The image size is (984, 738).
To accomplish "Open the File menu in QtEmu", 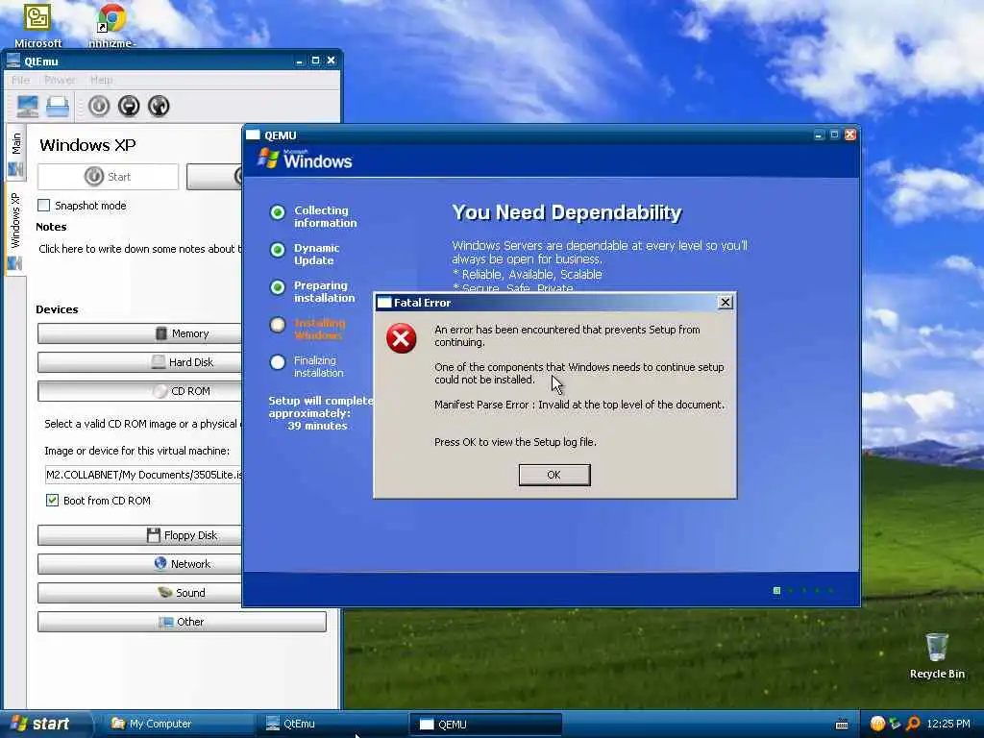I will (20, 80).
